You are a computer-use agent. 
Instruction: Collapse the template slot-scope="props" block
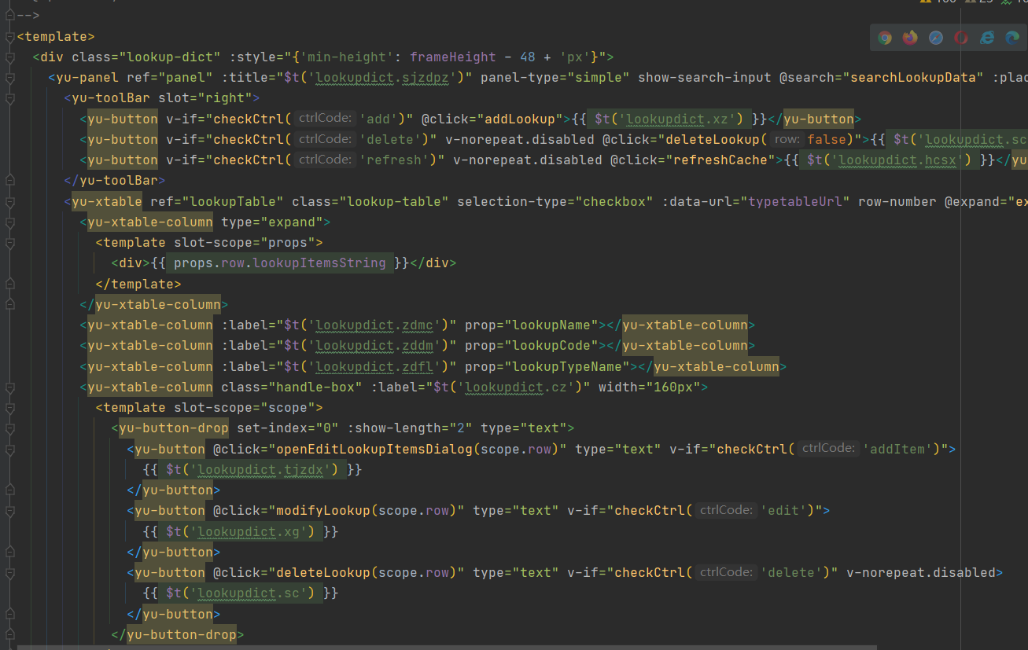pos(9,243)
